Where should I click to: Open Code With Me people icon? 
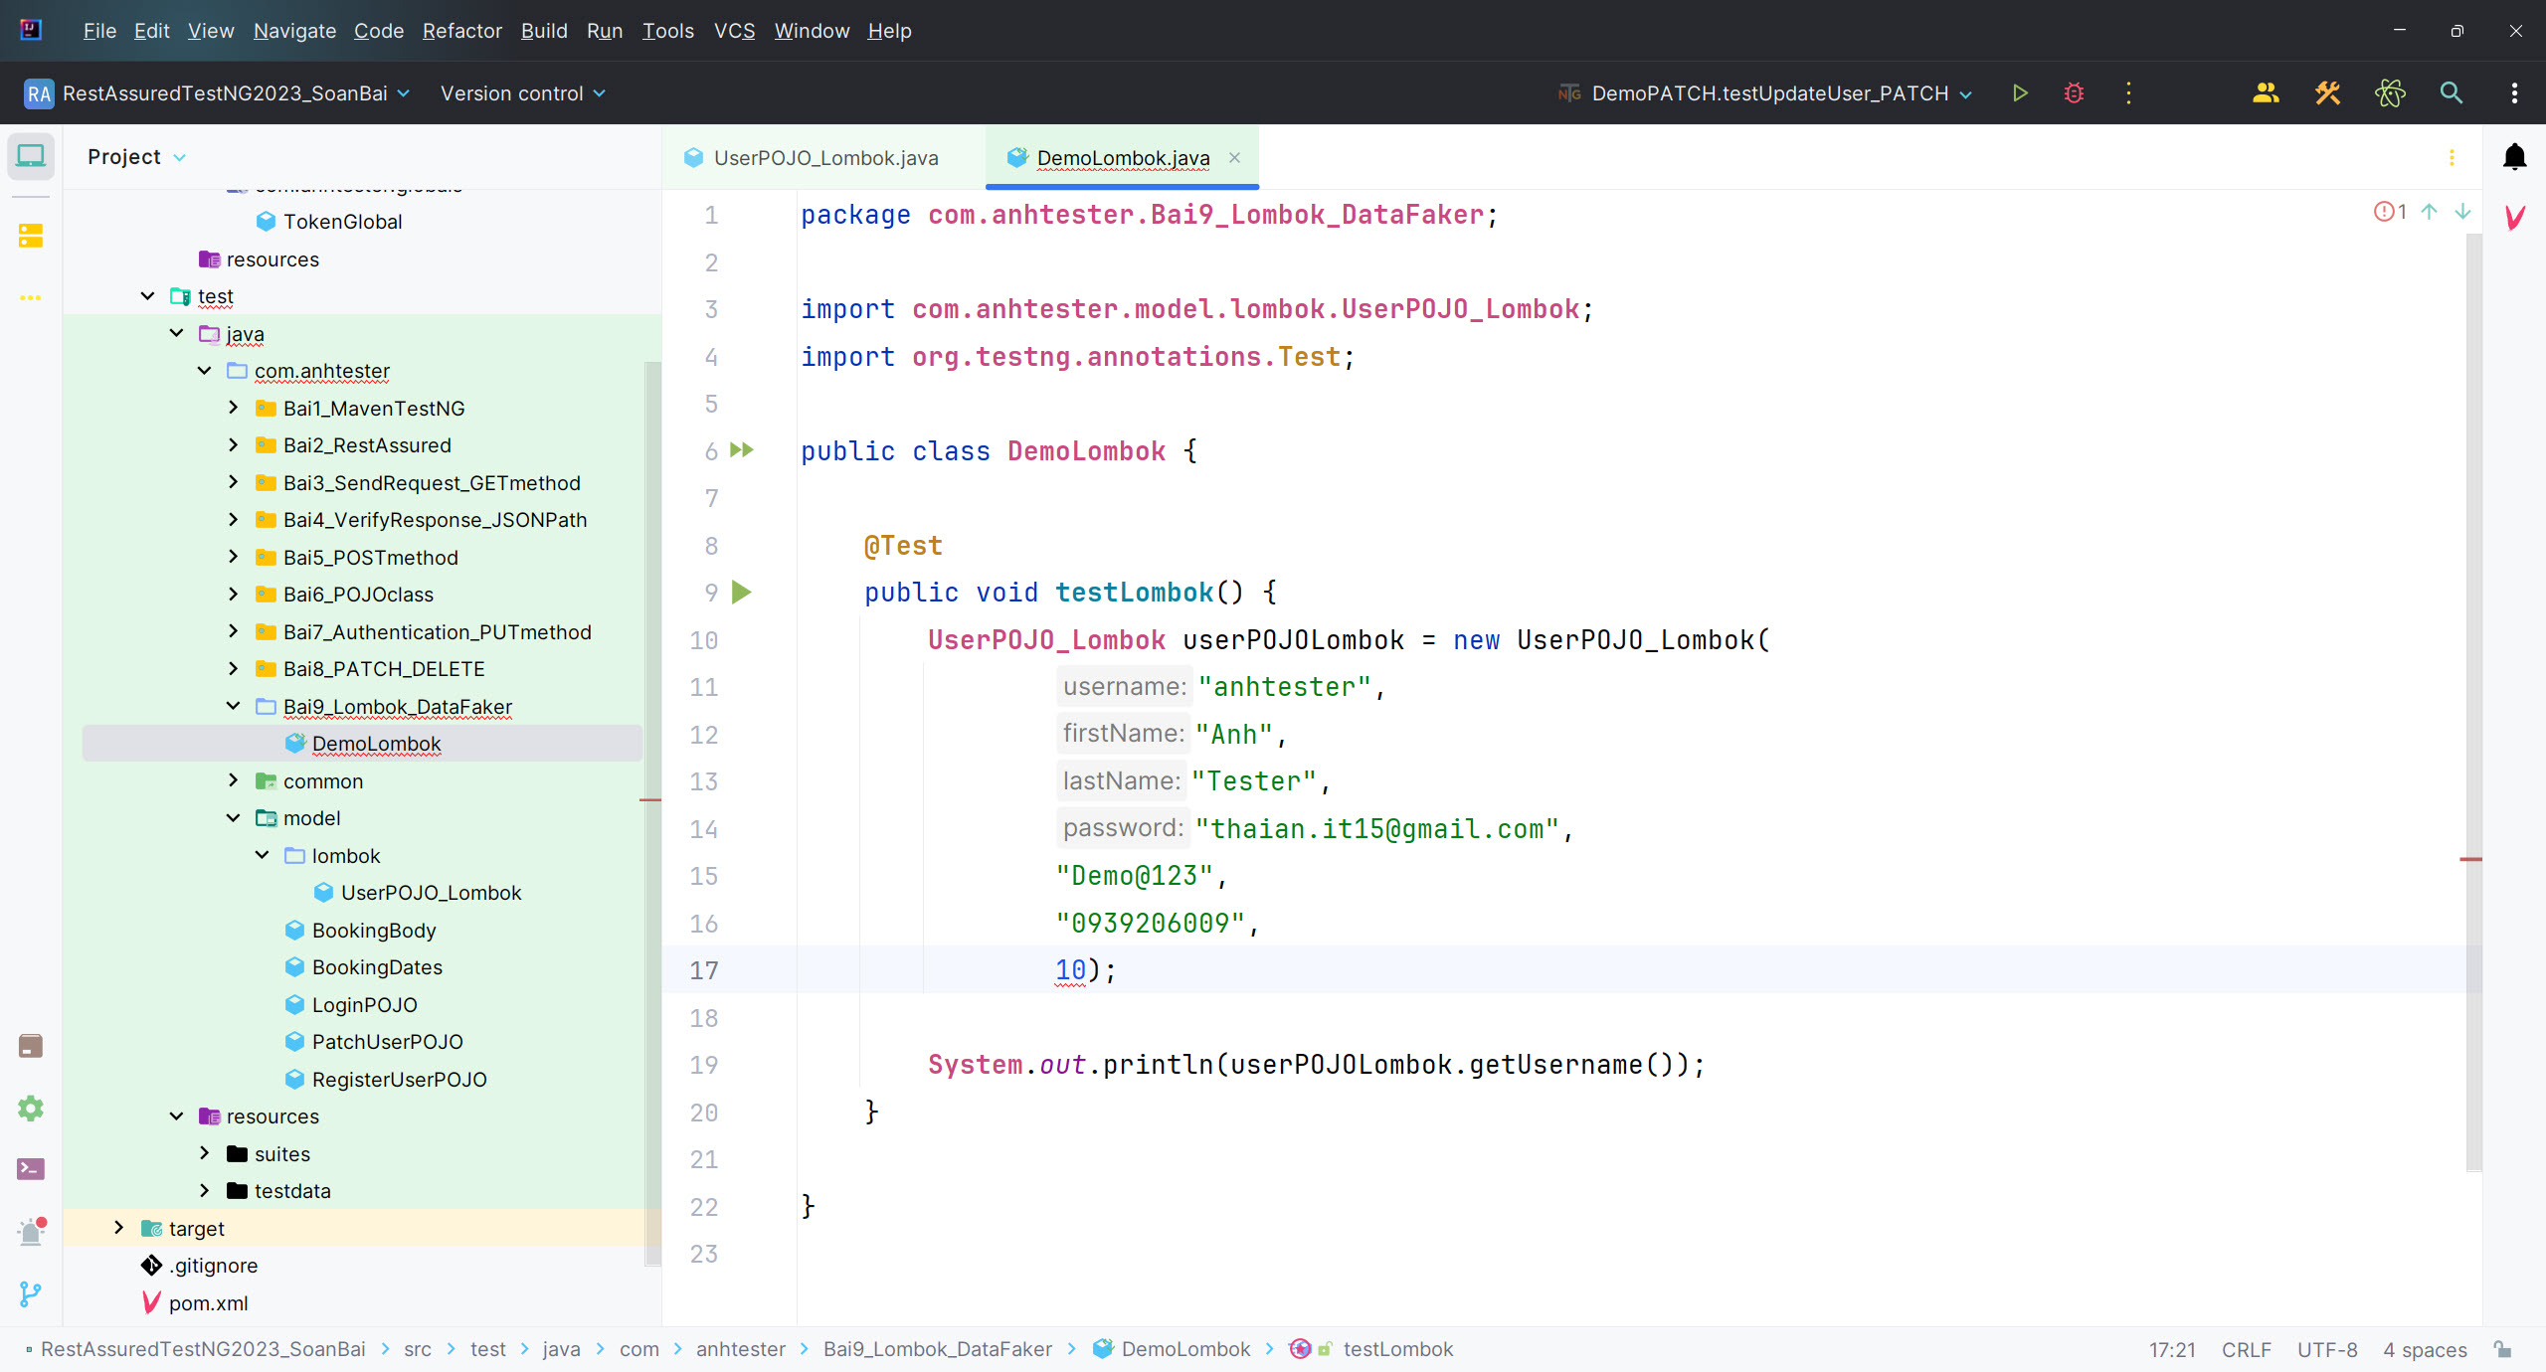[x=2266, y=93]
